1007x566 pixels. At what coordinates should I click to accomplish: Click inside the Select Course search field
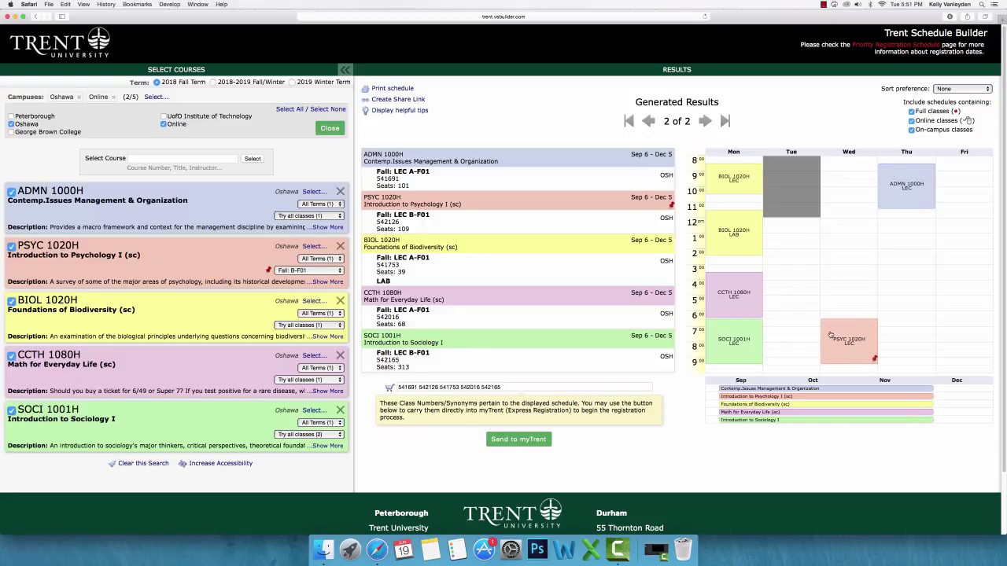[x=183, y=159]
